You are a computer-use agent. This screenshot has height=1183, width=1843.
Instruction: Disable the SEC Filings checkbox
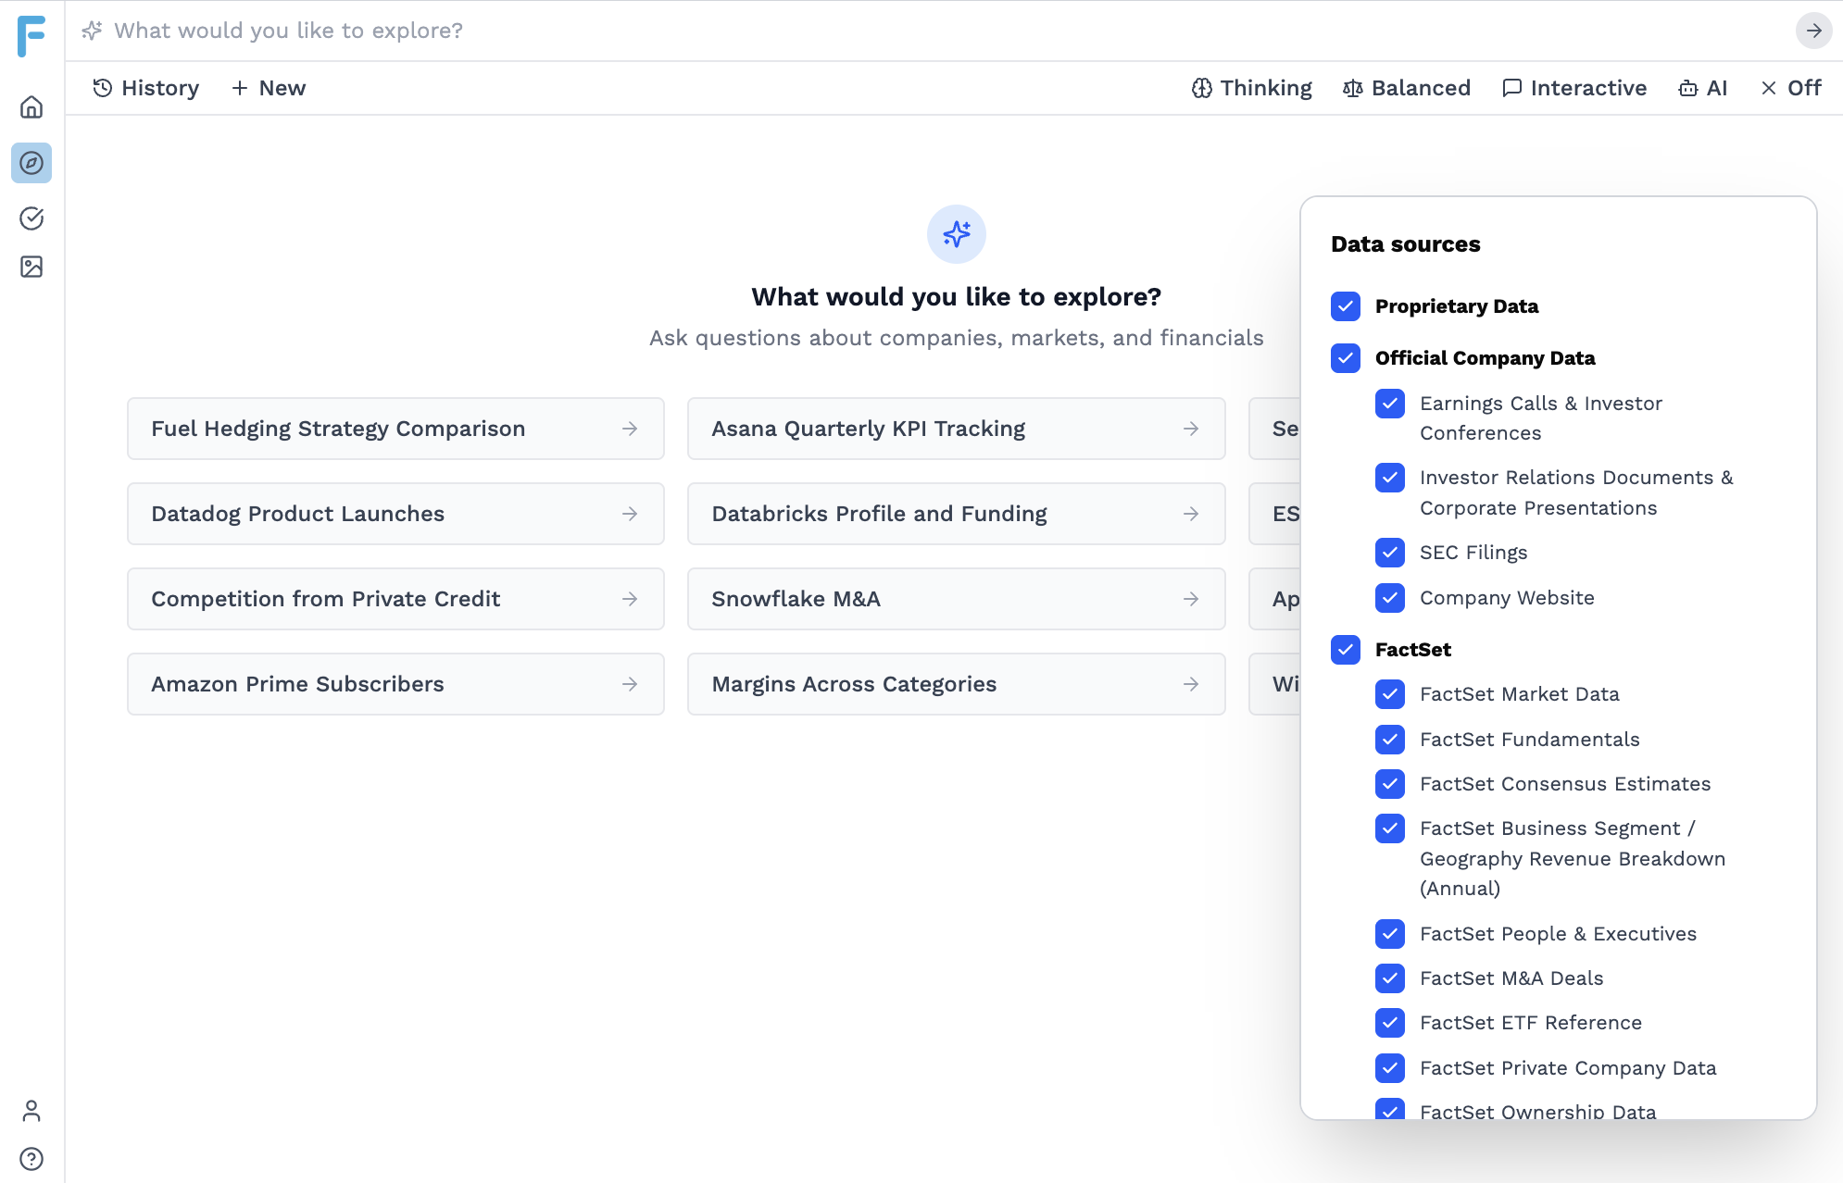click(1390, 553)
